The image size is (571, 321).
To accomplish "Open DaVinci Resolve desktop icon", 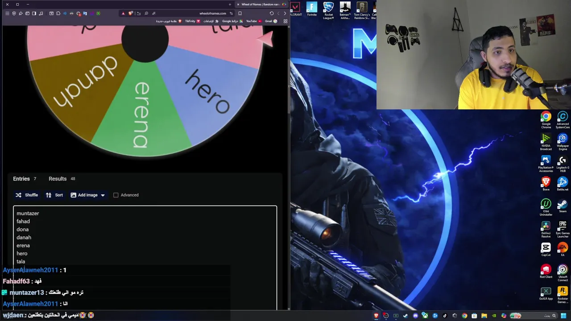I will pos(546,230).
